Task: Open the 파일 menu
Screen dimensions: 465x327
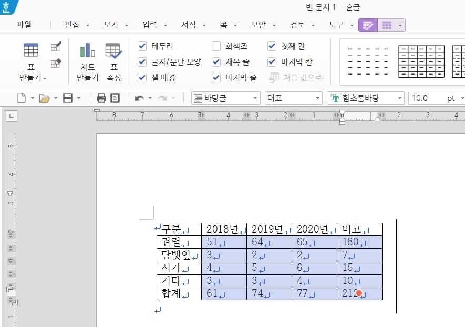Action: tap(24, 25)
